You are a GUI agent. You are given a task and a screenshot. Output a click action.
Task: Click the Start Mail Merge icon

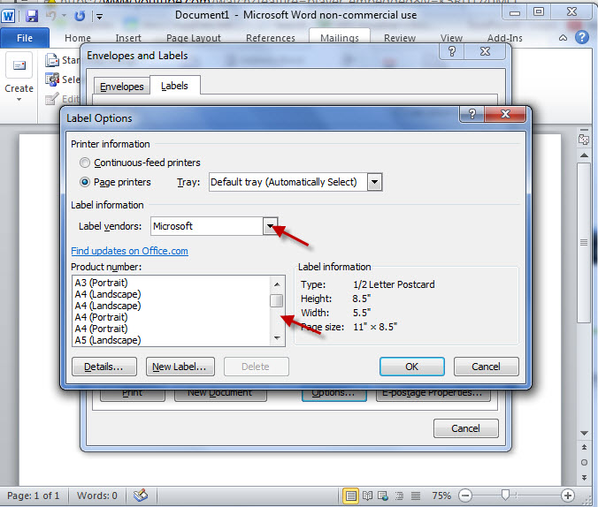52,60
